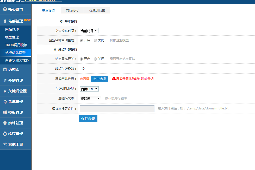Viewport: 255px width, 170px height.
Task: Open the 互链URL类型 dropdown
Action: point(89,89)
